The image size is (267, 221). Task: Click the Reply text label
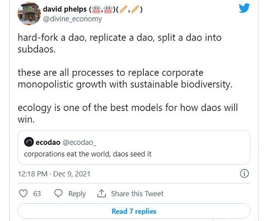77,193
